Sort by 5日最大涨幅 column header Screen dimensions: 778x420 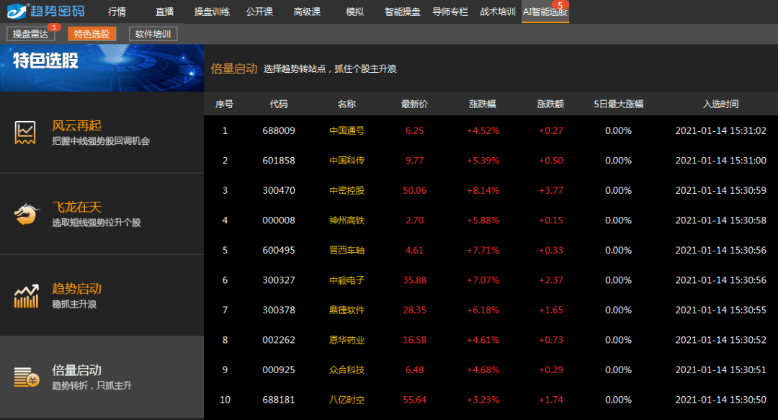[x=618, y=104]
